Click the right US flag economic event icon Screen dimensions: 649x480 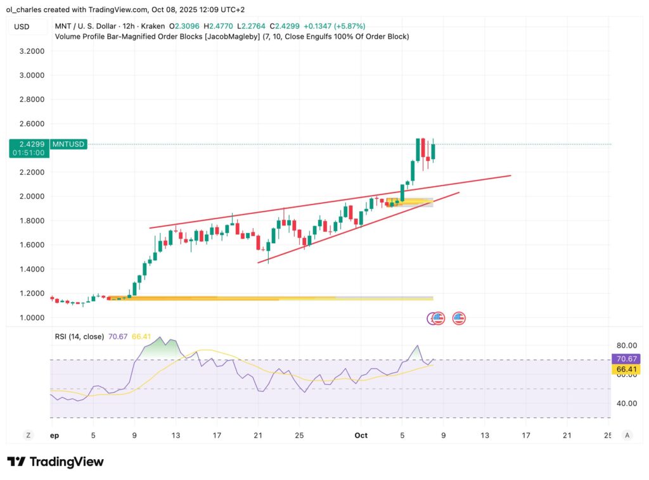[458, 318]
